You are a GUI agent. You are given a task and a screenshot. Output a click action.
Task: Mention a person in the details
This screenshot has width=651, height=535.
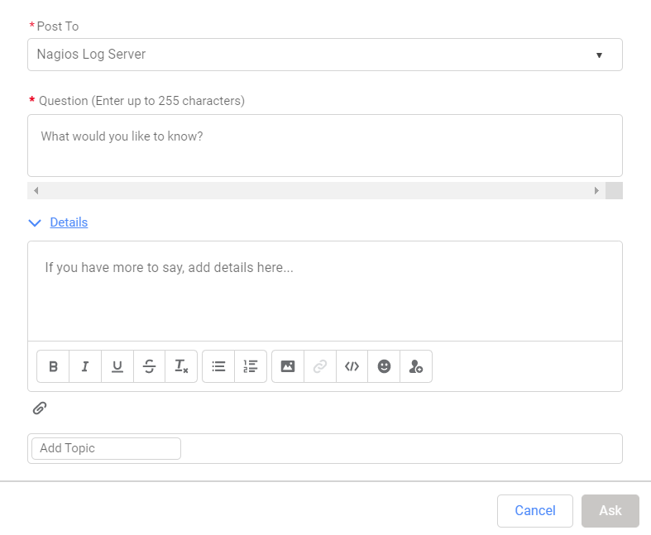(x=416, y=366)
